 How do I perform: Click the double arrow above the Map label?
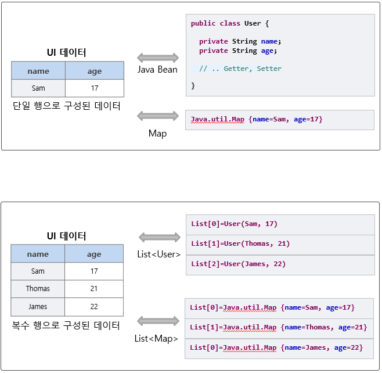157,116
